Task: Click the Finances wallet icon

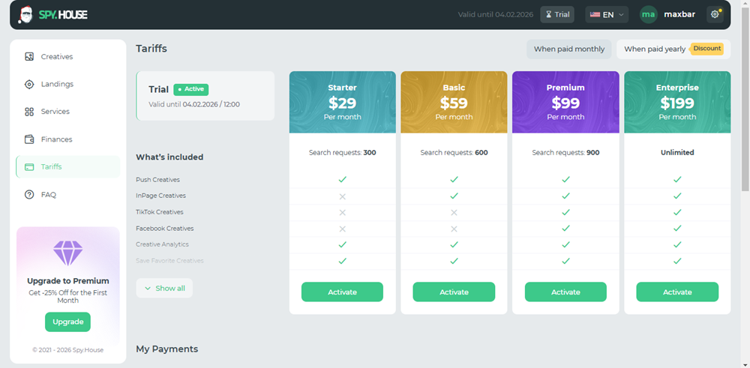Action: click(29, 139)
